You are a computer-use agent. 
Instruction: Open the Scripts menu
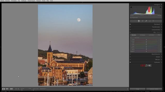[x=51, y=1]
